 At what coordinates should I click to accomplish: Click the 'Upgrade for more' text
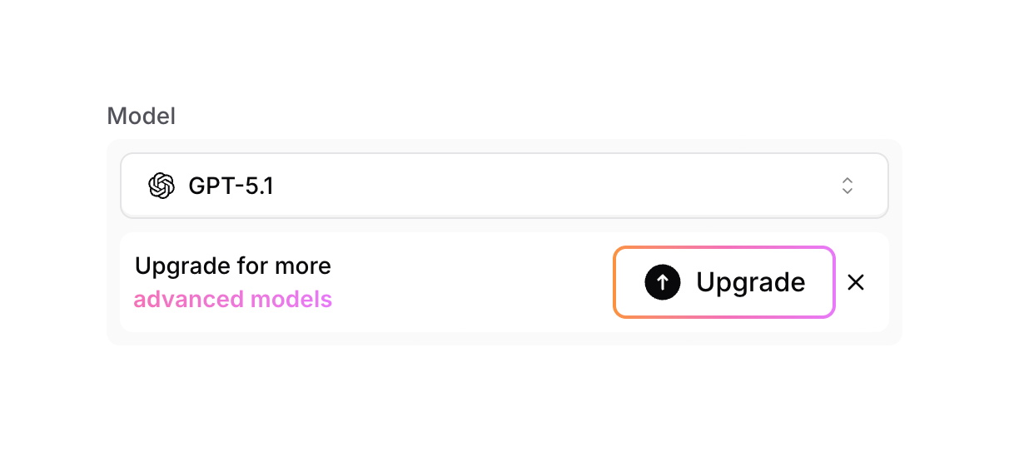pos(233,266)
